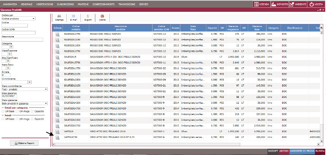326x155 pixels.
Task: Open the Azienda panel in header
Action: (262, 4)
